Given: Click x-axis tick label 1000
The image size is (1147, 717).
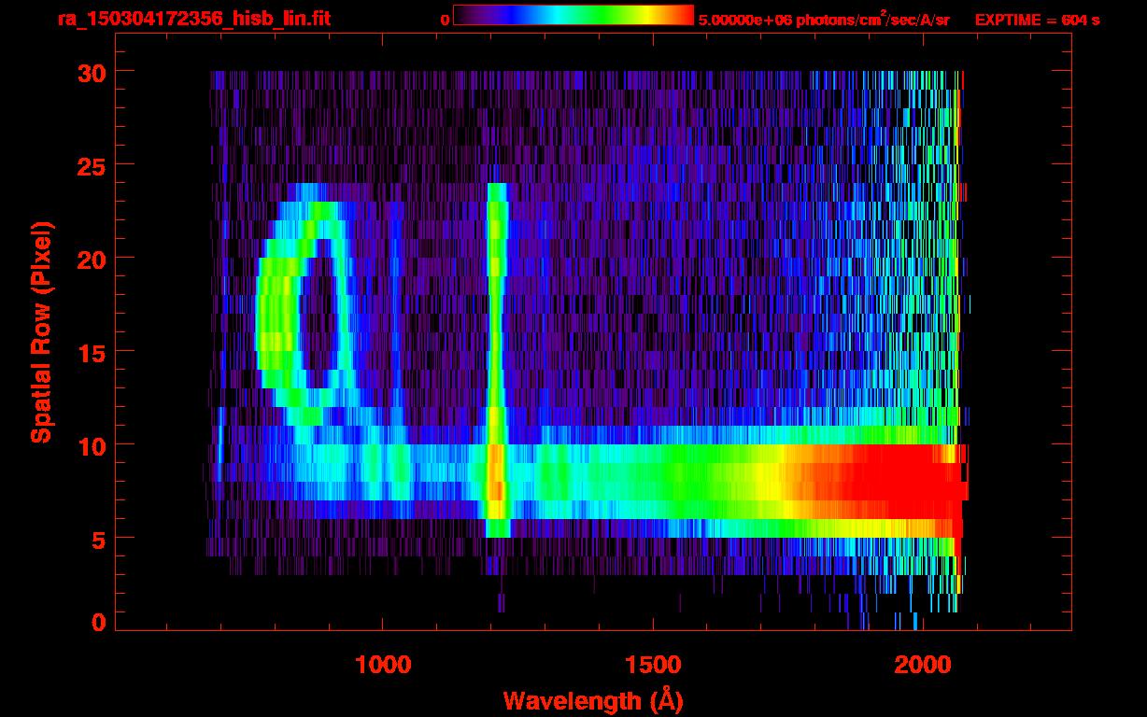Looking at the screenshot, I should click(383, 665).
